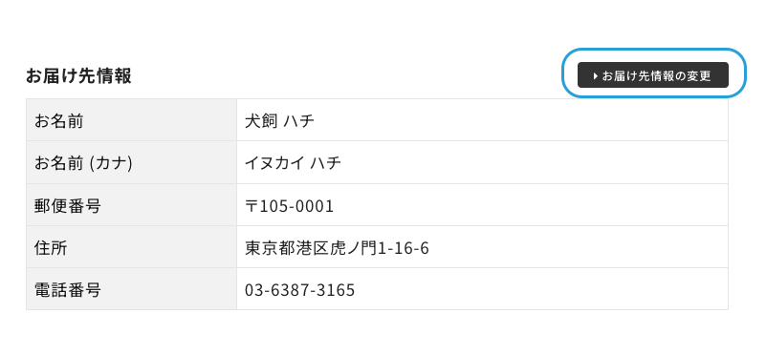The height and width of the screenshot is (355, 766).
Task: Click the phone number 03-6387-3165
Action: pyautogui.click(x=299, y=290)
